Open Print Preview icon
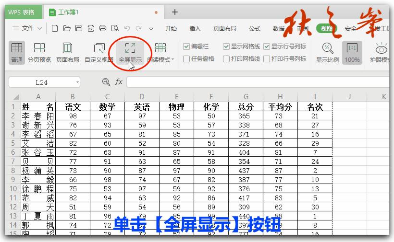Screen dimensions: 394x242 click(x=115, y=28)
